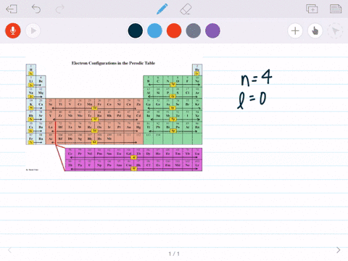Go to the previous page arrow
Image resolution: width=348 pixels, height=261 pixels.
coord(9,250)
